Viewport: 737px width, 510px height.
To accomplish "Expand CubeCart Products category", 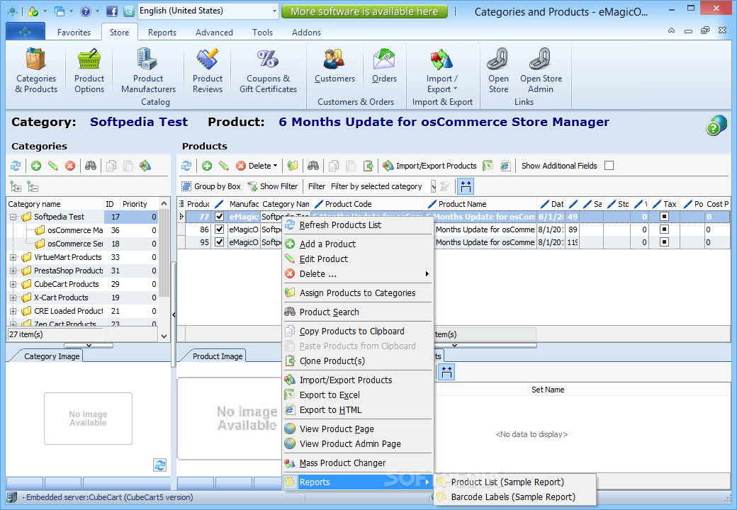I will (x=13, y=284).
